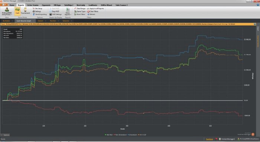
Task: Click Refresh in Filters group
Action: click(x=91, y=14)
